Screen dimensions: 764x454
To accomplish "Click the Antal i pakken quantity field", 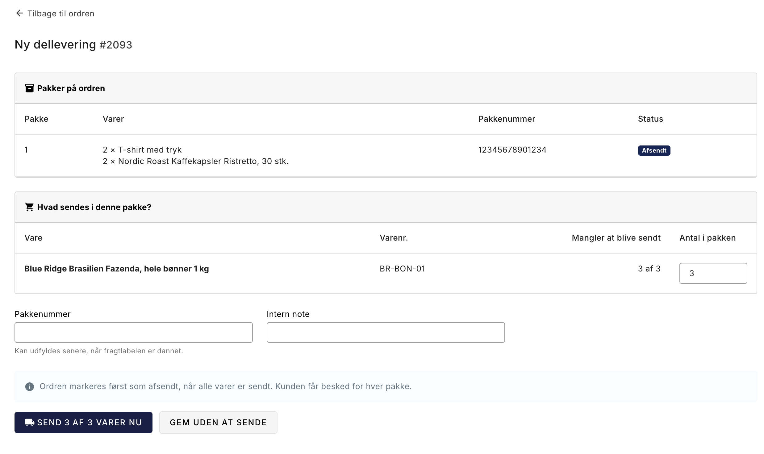I will click(x=713, y=273).
